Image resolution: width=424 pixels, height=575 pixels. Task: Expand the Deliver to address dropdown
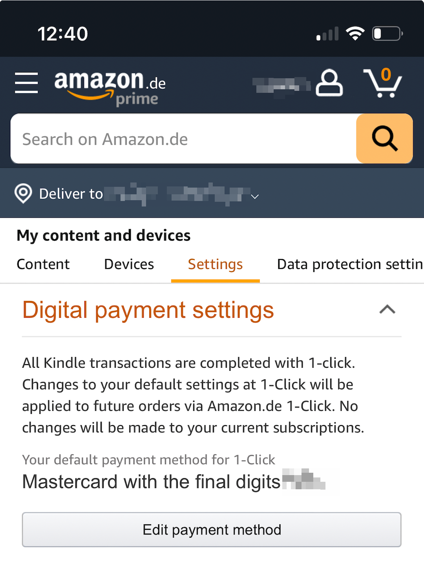(255, 196)
